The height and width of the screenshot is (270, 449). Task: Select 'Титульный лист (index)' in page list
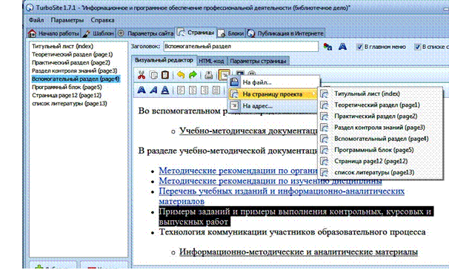pyautogui.click(x=62, y=46)
